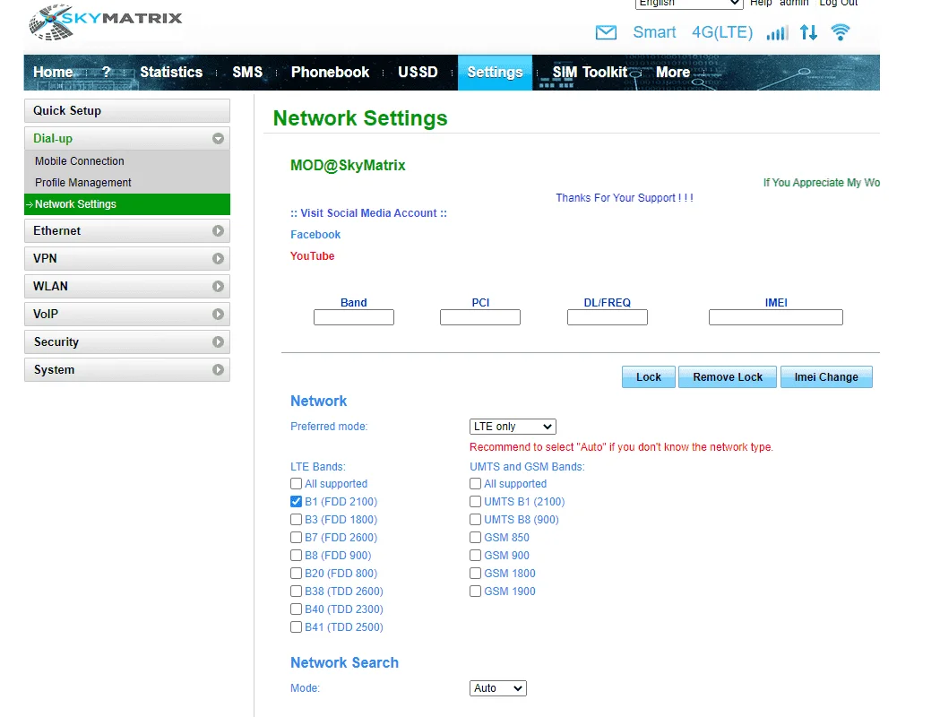Click the Remove Lock button
The height and width of the screenshot is (717, 940).
click(x=728, y=377)
